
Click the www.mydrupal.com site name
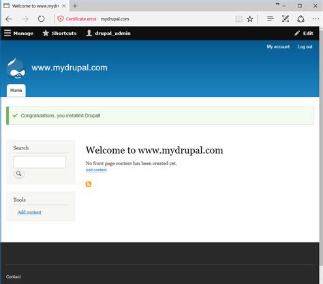click(x=70, y=68)
